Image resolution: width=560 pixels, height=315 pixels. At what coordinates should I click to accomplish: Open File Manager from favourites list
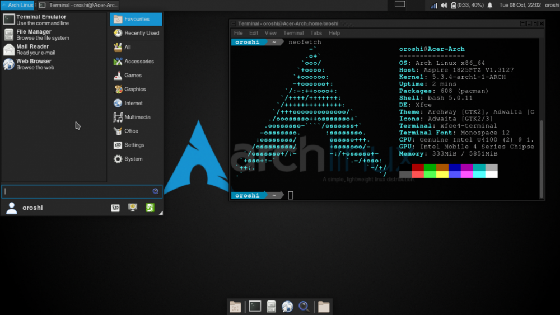tap(54, 35)
